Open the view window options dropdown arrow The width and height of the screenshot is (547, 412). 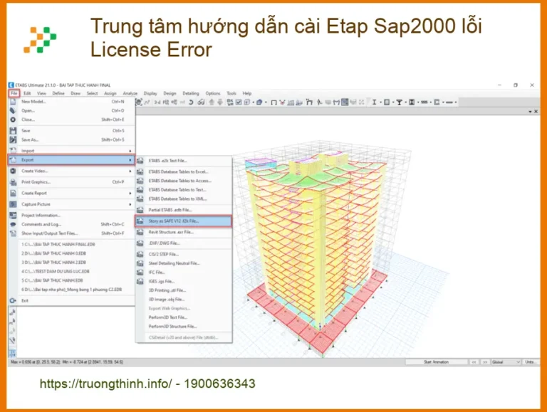pyautogui.click(x=530, y=112)
